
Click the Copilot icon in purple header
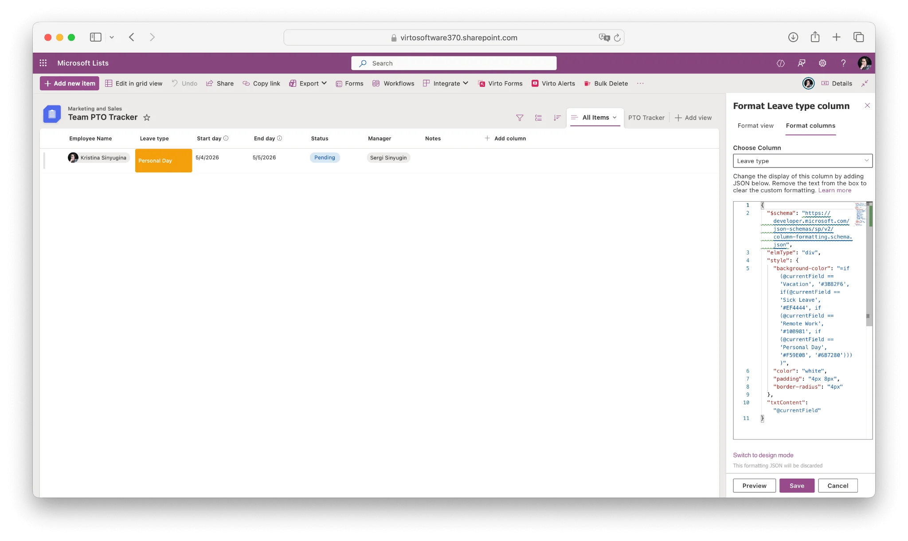point(781,63)
